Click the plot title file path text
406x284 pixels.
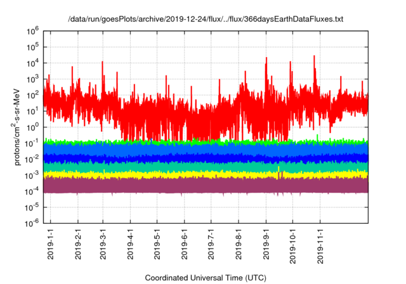coord(206,19)
